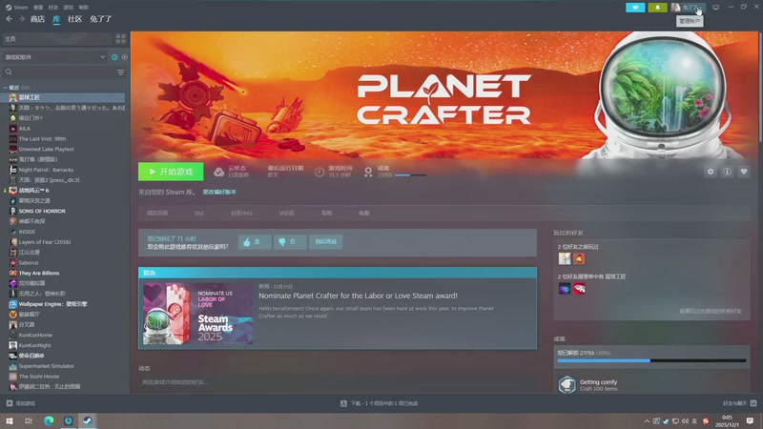The width and height of the screenshot is (763, 429).
Task: Click 27/55 achievements progress bar in sidebar
Action: tap(651, 361)
